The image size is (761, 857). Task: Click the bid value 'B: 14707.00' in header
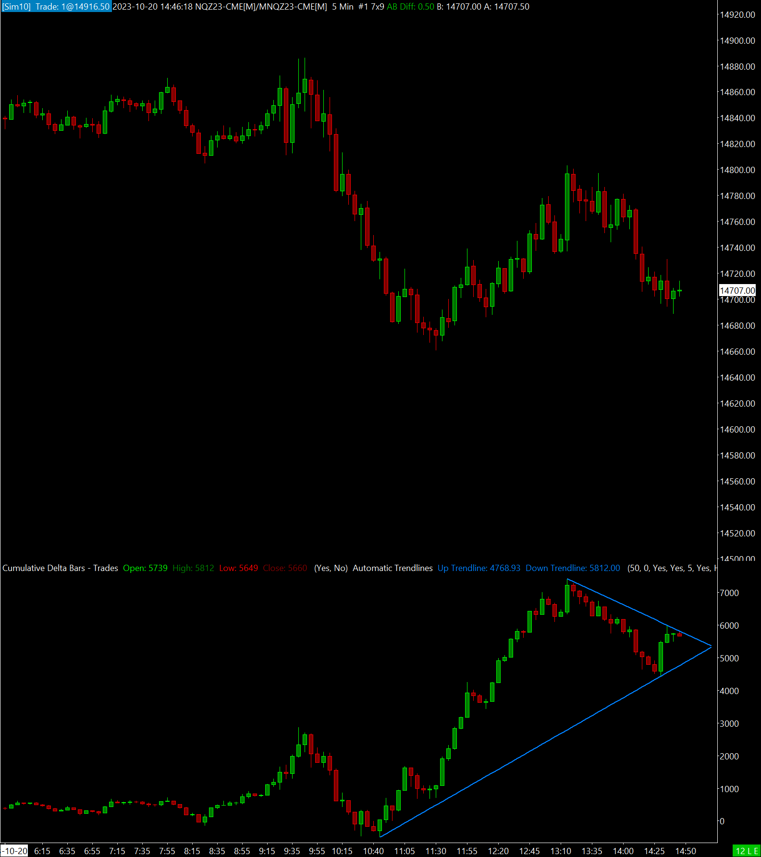459,7
